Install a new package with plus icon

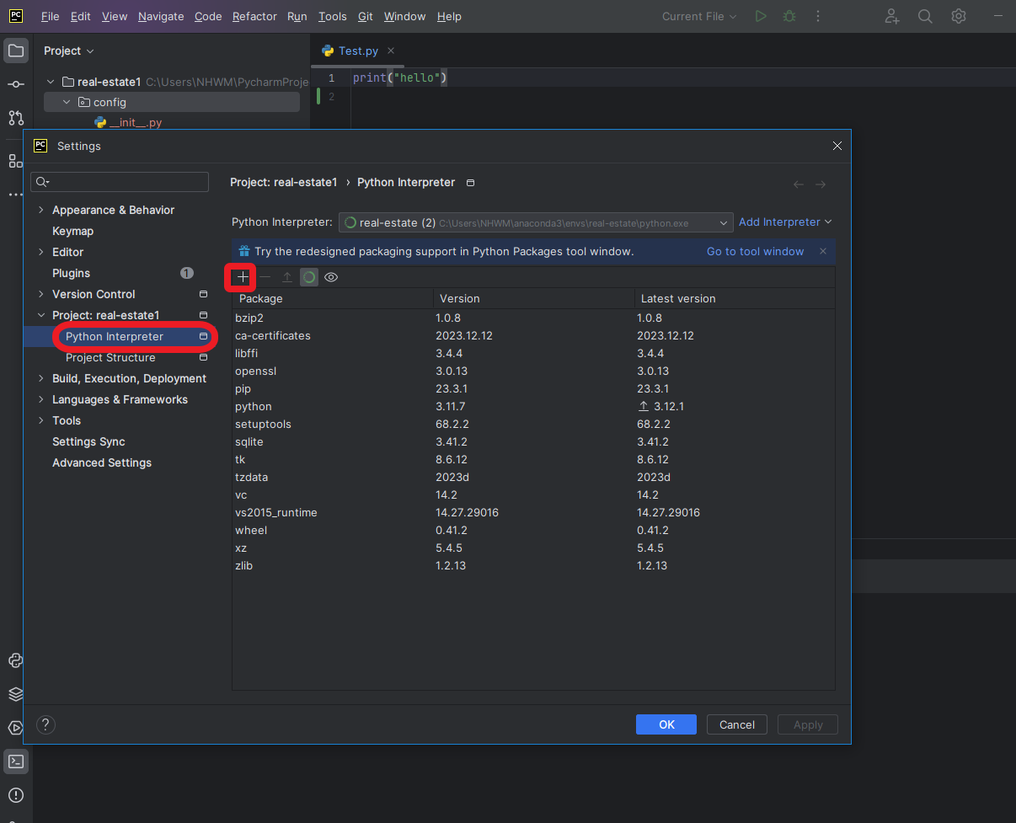tap(243, 277)
